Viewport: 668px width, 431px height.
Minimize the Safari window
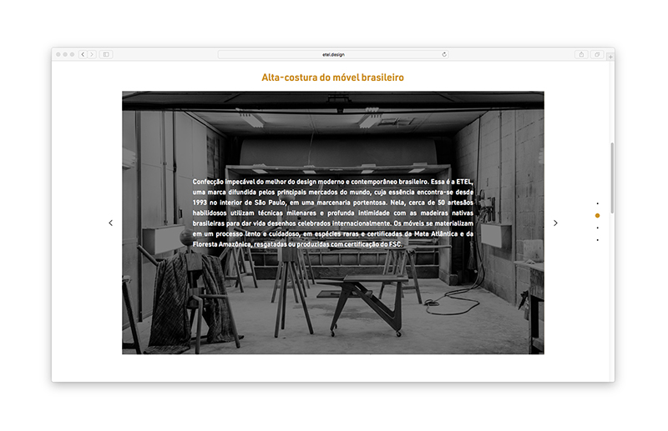click(65, 54)
